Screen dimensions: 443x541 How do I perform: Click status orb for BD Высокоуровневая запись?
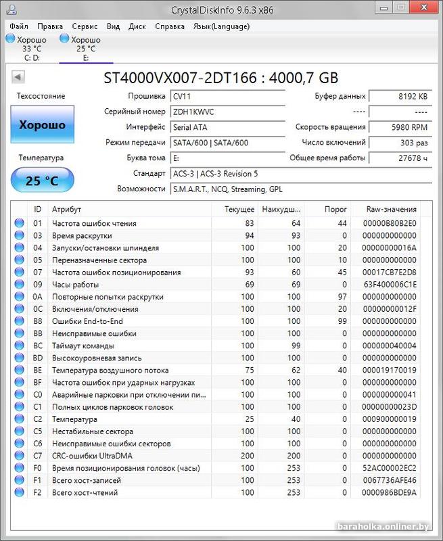pyautogui.click(x=20, y=358)
